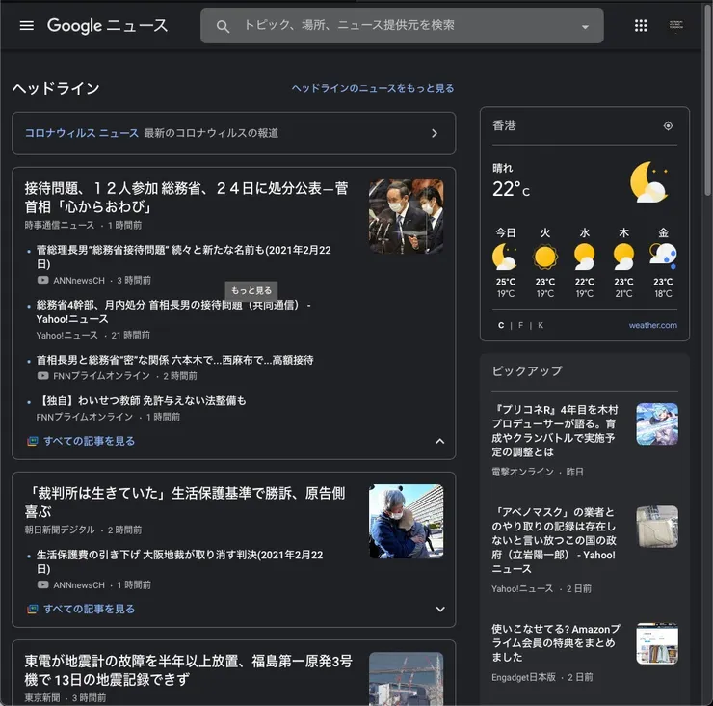The height and width of the screenshot is (706, 713).
Task: Click the 朝日新聞デジタル source label
Action: click(60, 529)
